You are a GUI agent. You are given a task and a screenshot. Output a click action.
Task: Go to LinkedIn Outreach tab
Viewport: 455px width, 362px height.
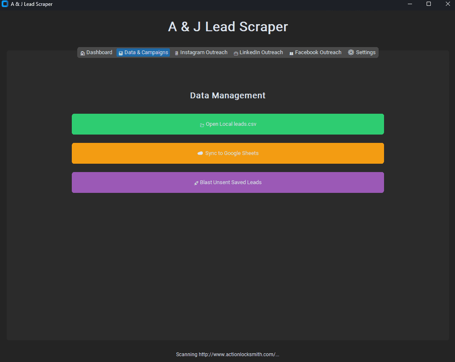(x=258, y=52)
